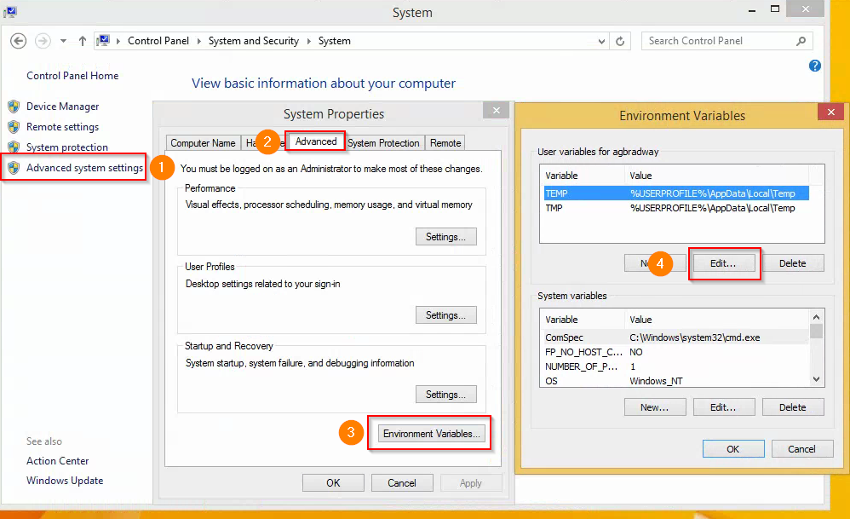Select NUMBER_OF_P... system variable row
The image size is (850, 519).
676,366
